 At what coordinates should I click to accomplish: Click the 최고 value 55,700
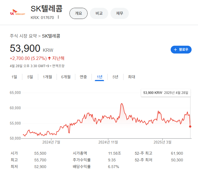40,160
